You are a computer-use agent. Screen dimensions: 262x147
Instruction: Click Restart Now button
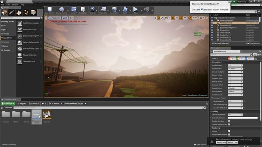click(x=221, y=143)
